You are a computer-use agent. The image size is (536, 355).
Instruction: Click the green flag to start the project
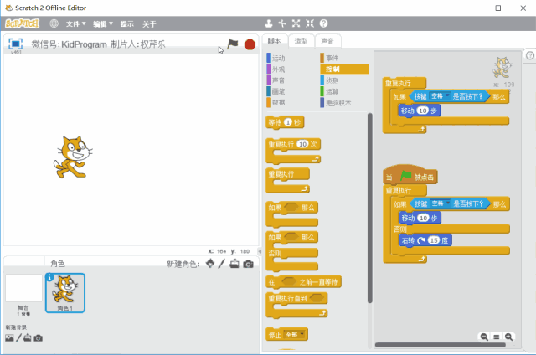point(233,44)
